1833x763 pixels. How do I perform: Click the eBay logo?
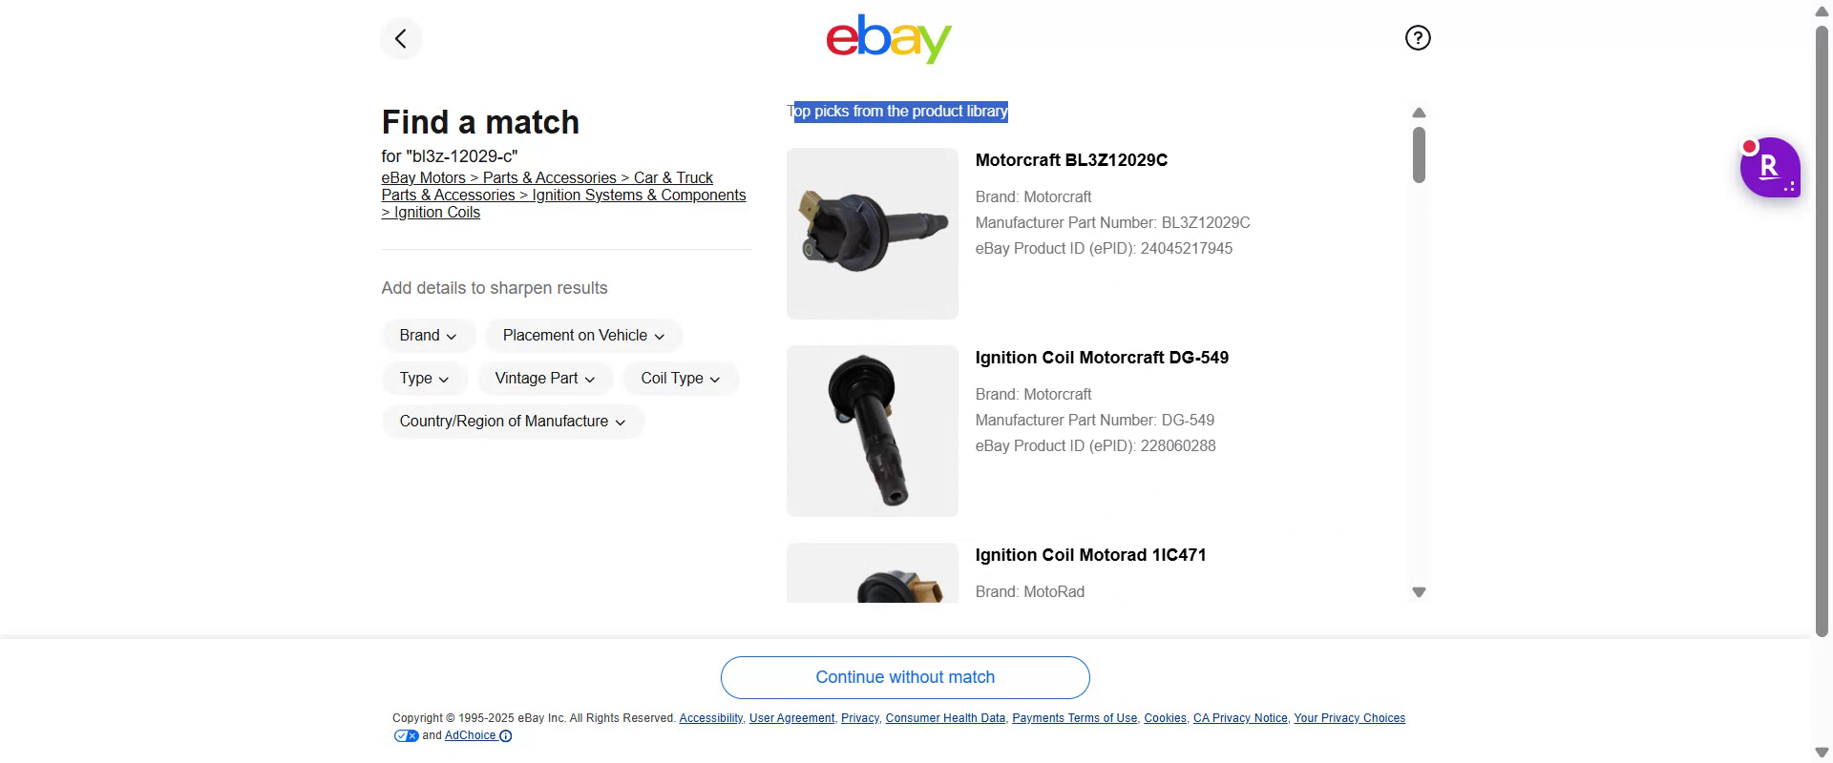click(889, 39)
